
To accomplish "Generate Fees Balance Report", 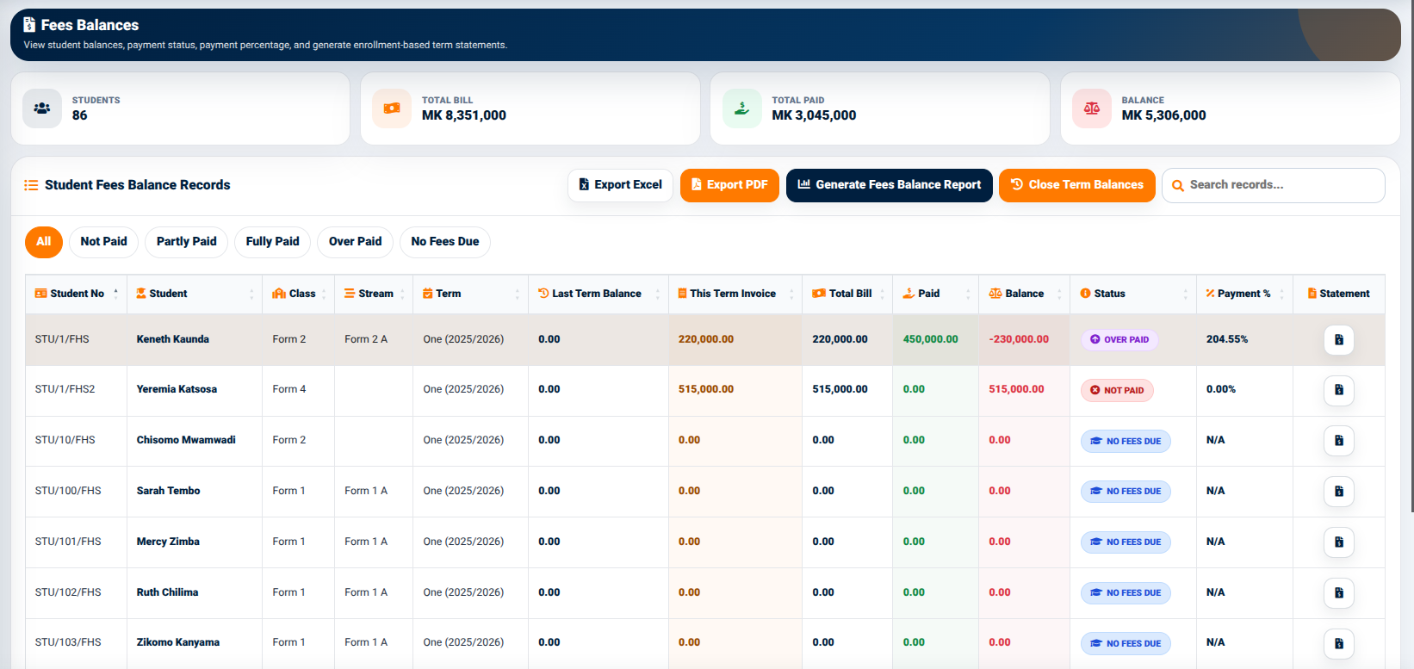I will [890, 185].
